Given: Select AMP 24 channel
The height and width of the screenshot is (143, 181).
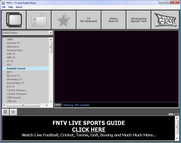Looking at the screenshot, I should 26,54.
